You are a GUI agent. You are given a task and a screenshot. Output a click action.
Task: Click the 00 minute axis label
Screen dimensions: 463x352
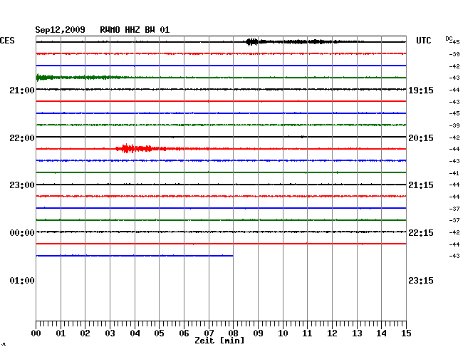[x=36, y=333]
